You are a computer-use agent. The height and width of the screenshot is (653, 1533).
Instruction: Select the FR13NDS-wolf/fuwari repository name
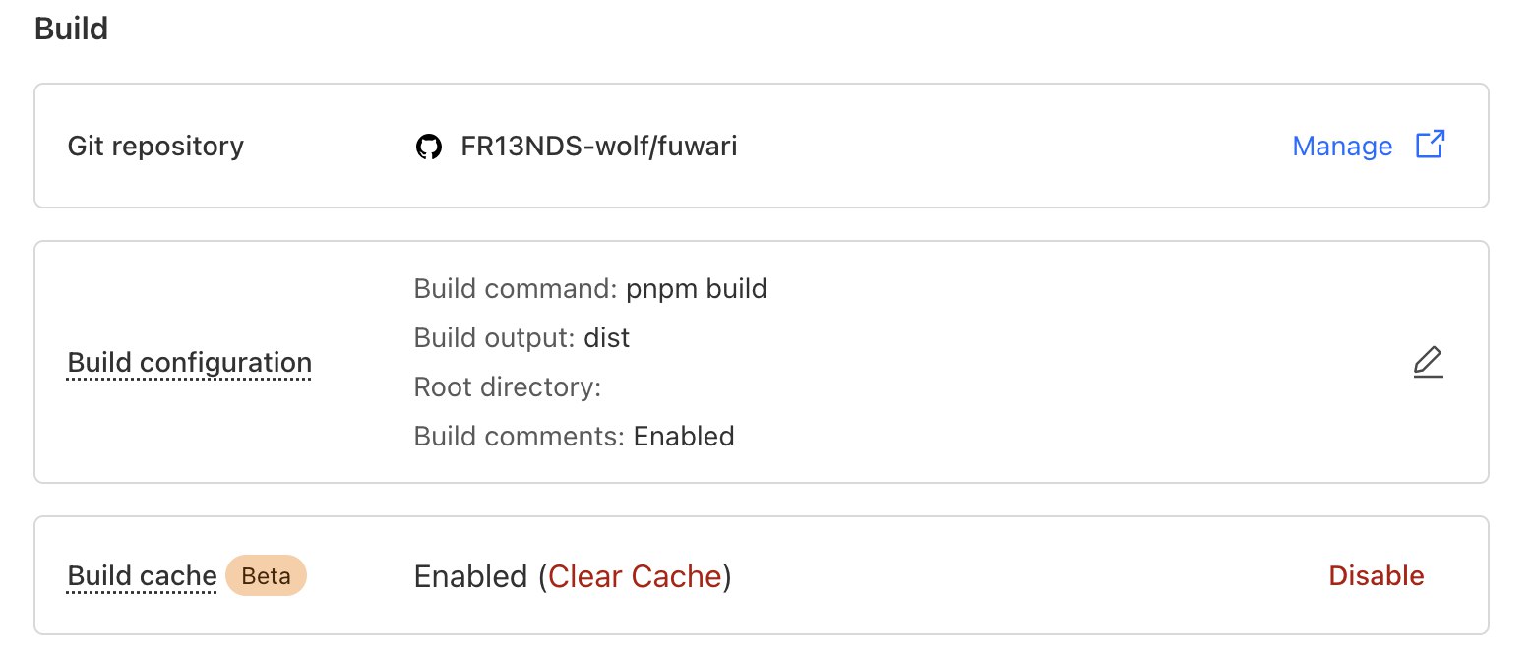pyautogui.click(x=598, y=147)
